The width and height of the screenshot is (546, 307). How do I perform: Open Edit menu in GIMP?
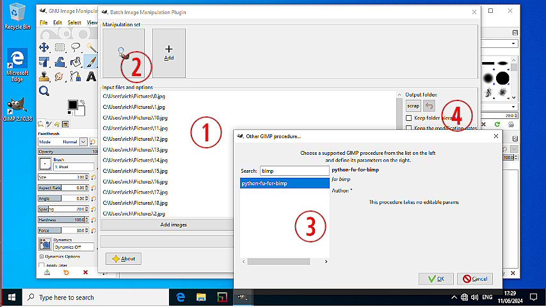tap(58, 22)
